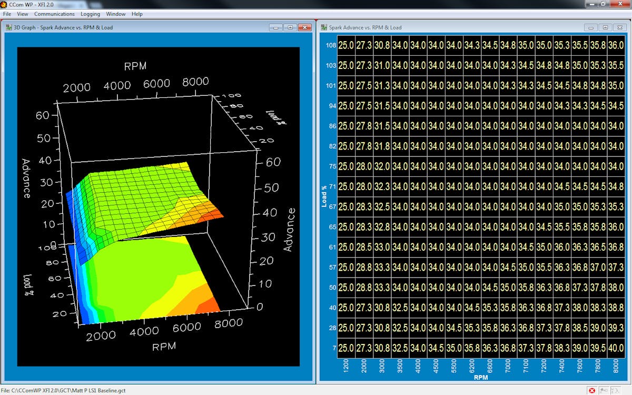Open the View menu
Viewport: 632px width, 395px height.
[22, 14]
